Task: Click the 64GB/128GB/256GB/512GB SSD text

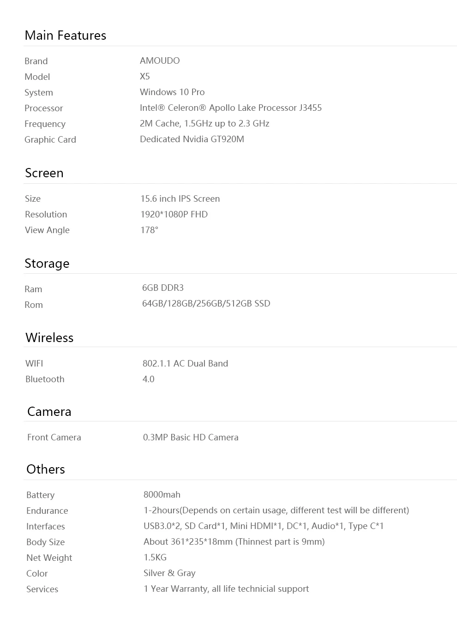Action: pyautogui.click(x=206, y=303)
